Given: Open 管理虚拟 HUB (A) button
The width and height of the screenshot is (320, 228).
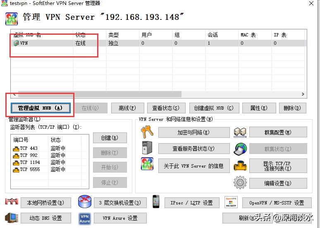Looking at the screenshot, I should pyautogui.click(x=41, y=108).
